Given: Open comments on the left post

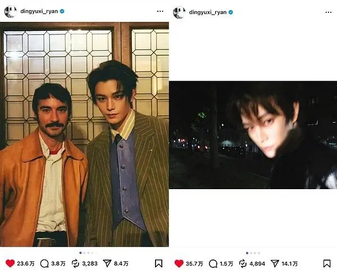Looking at the screenshot, I should 44,263.
